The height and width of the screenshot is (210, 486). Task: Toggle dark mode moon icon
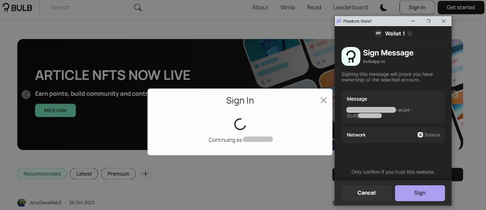384,7
